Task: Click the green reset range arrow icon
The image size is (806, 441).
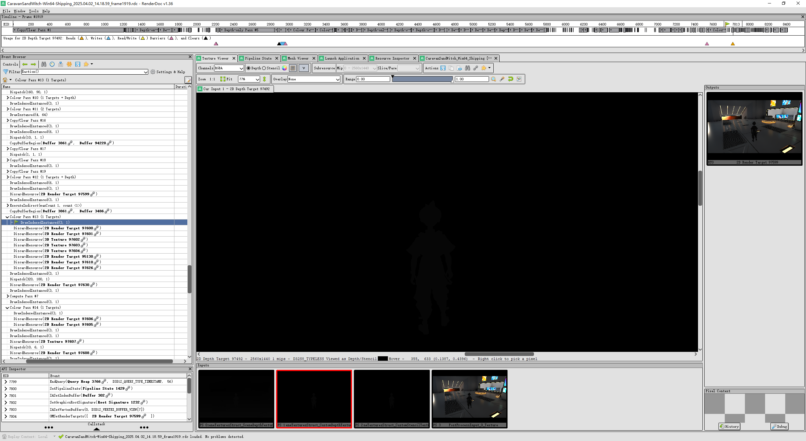Action: pyautogui.click(x=510, y=79)
